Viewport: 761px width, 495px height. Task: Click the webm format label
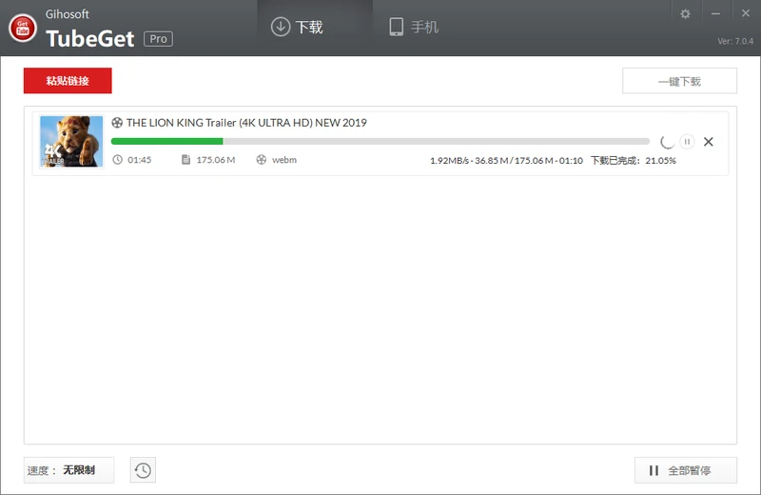click(x=283, y=160)
